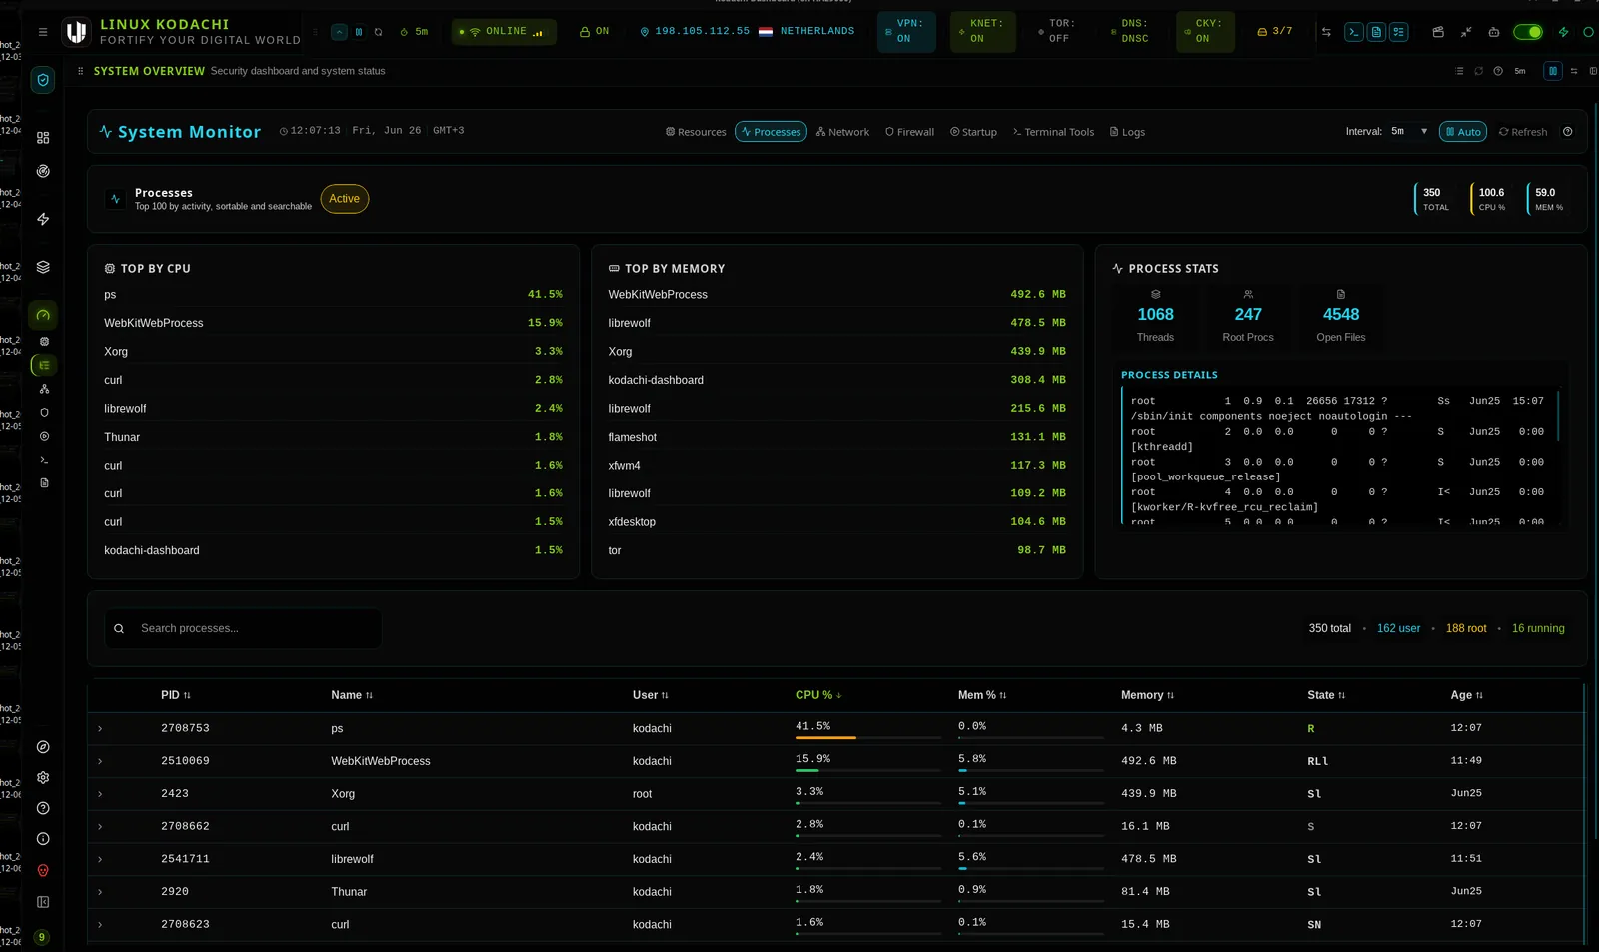The height and width of the screenshot is (952, 1599).
Task: Expand the curl row with PID 2708662
Action: (100, 827)
